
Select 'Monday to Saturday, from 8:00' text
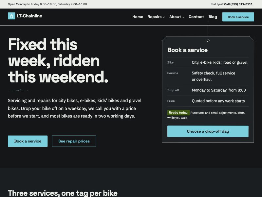coord(219,90)
